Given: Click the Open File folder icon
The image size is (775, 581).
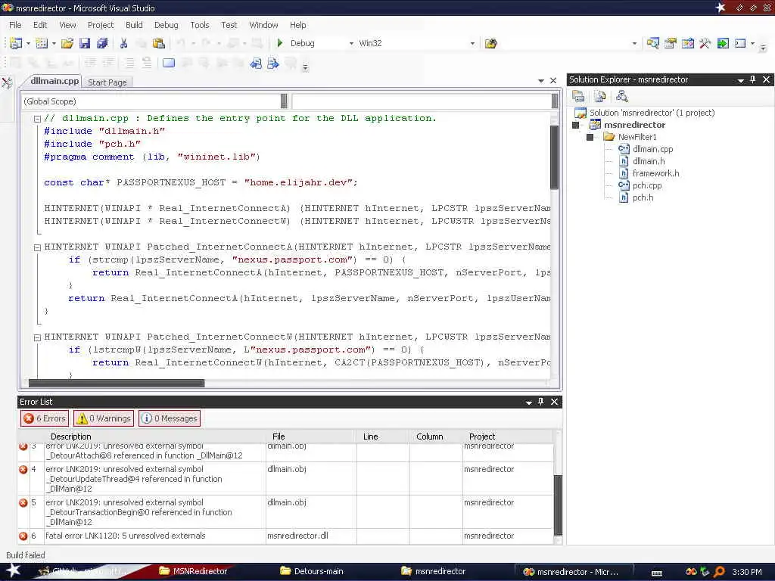Looking at the screenshot, I should [67, 43].
